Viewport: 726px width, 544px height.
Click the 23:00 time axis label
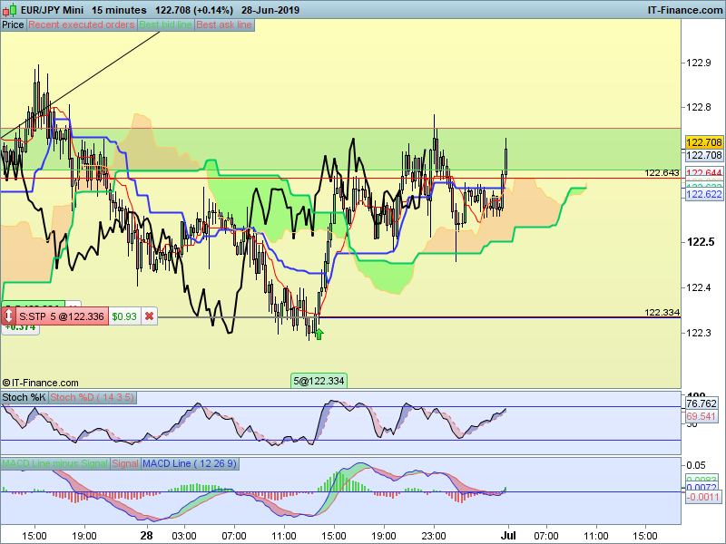tap(434, 536)
